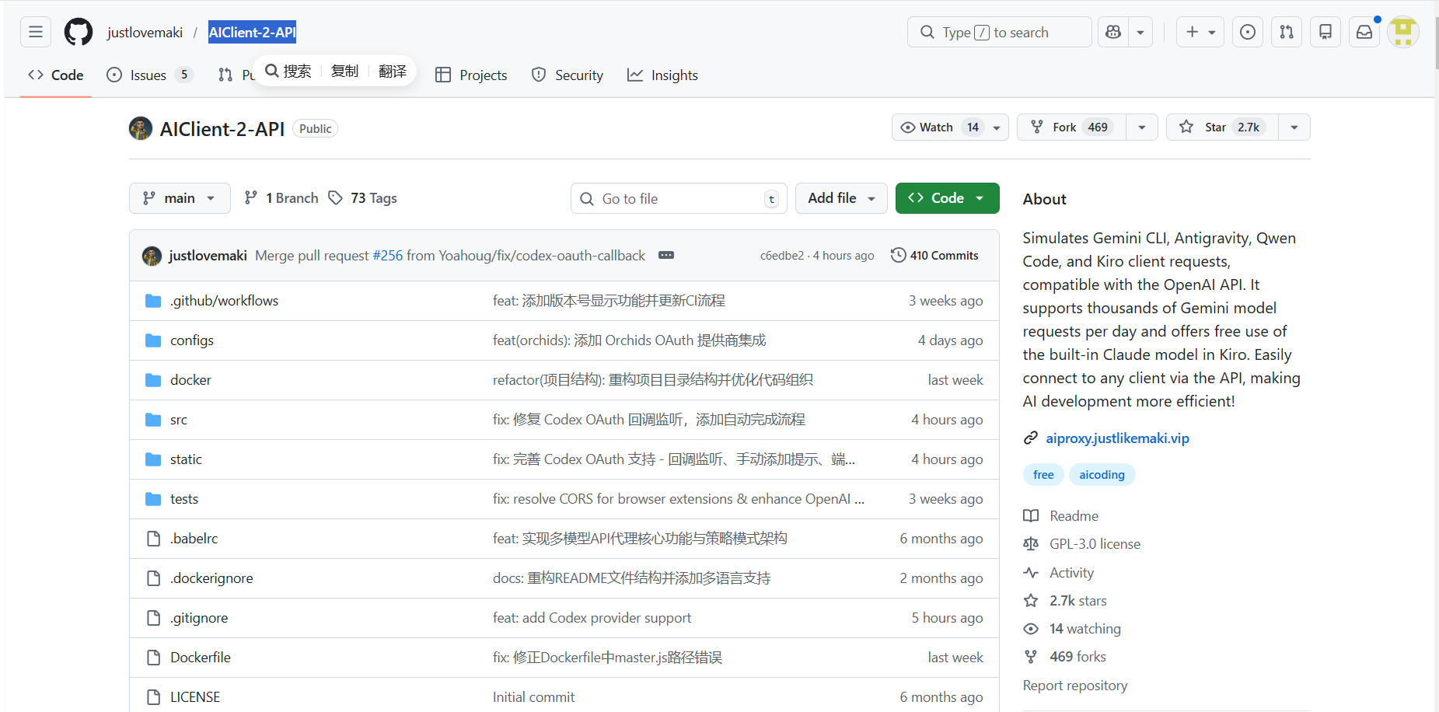1439x712 pixels.
Task: Click the Dockerfile file icon
Action: pyautogui.click(x=153, y=658)
